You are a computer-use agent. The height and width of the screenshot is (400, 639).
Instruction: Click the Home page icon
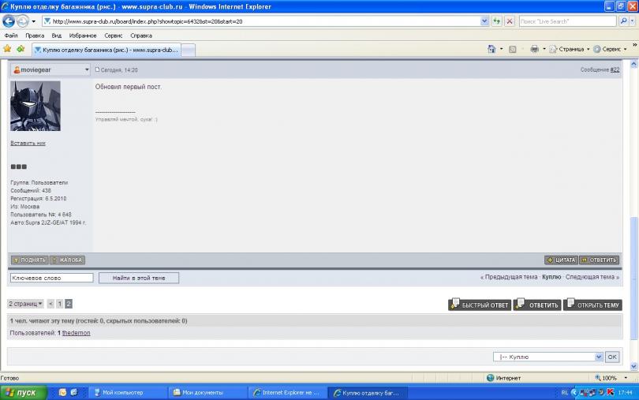tap(491, 49)
